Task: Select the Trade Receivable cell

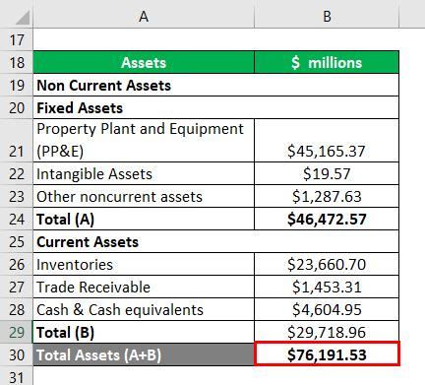Action: pyautogui.click(x=144, y=287)
